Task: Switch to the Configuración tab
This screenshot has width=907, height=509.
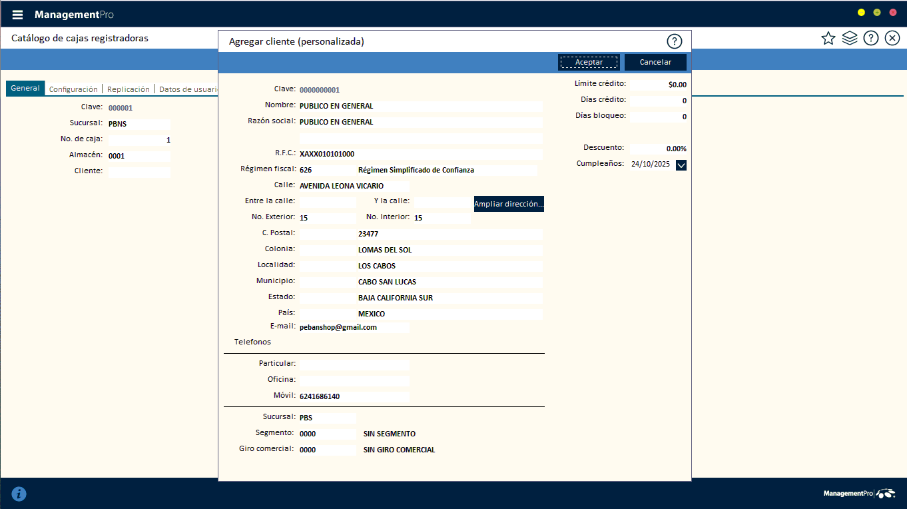Action: click(73, 89)
